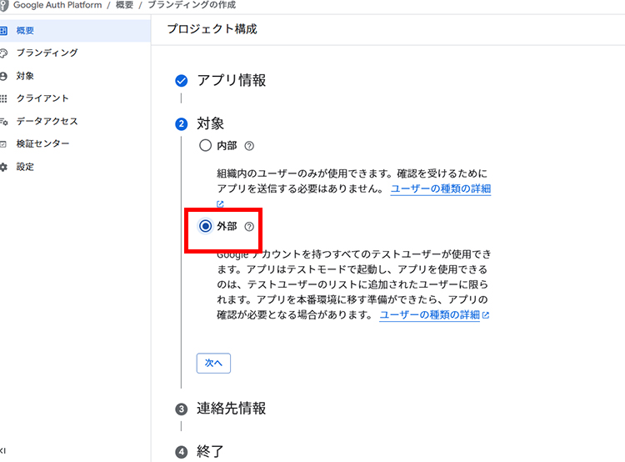
Task: Click the help icon beside 内部
Action: pos(249,146)
